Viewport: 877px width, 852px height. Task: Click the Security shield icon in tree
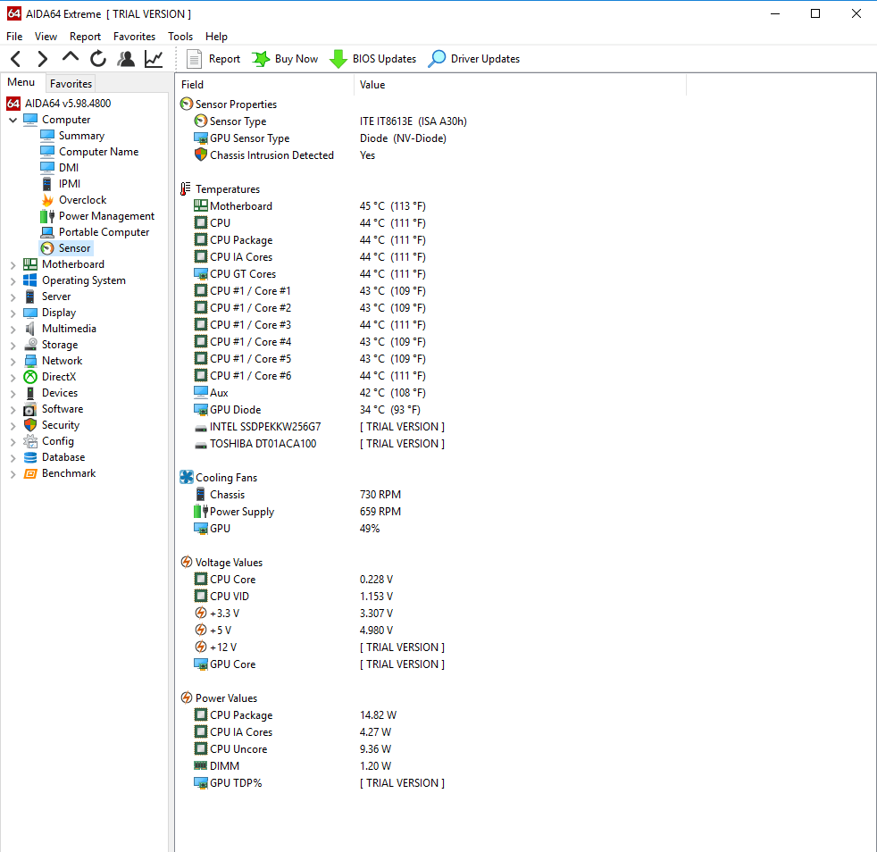30,425
